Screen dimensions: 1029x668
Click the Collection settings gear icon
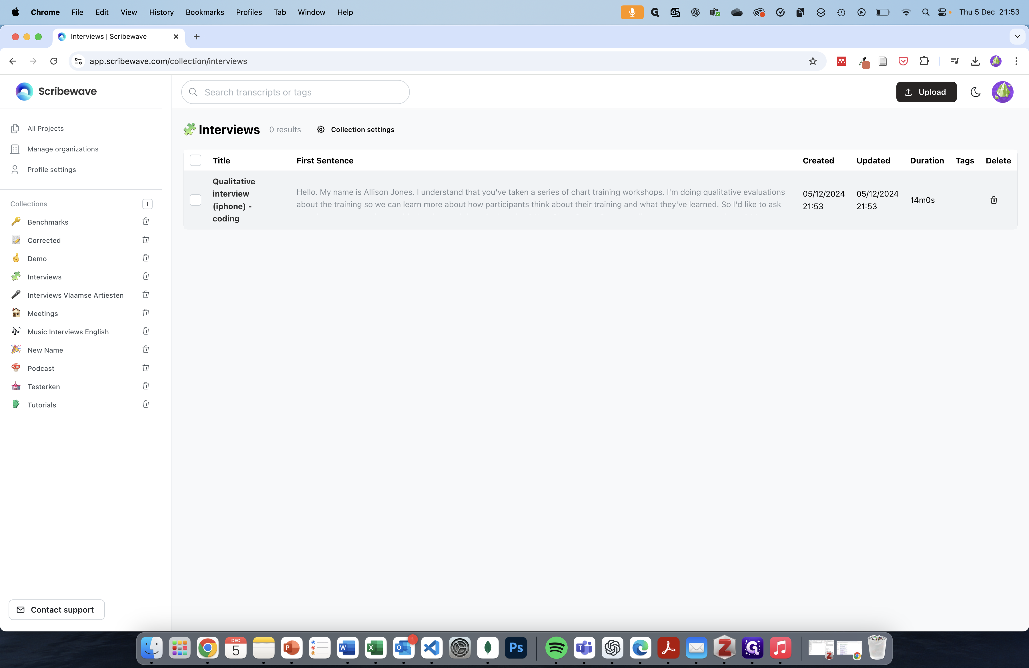[320, 130]
